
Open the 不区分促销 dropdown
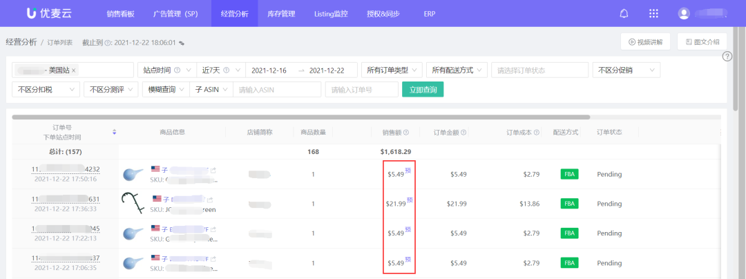click(x=626, y=70)
